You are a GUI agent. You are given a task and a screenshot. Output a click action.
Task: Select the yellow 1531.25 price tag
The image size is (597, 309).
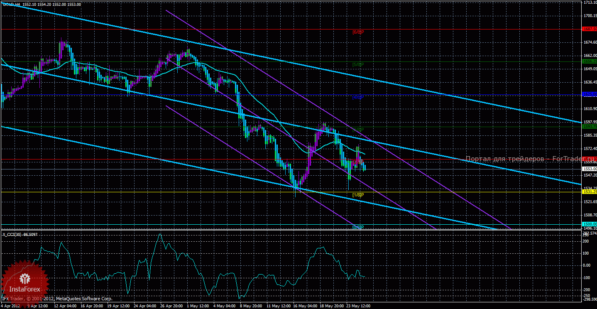(590, 192)
